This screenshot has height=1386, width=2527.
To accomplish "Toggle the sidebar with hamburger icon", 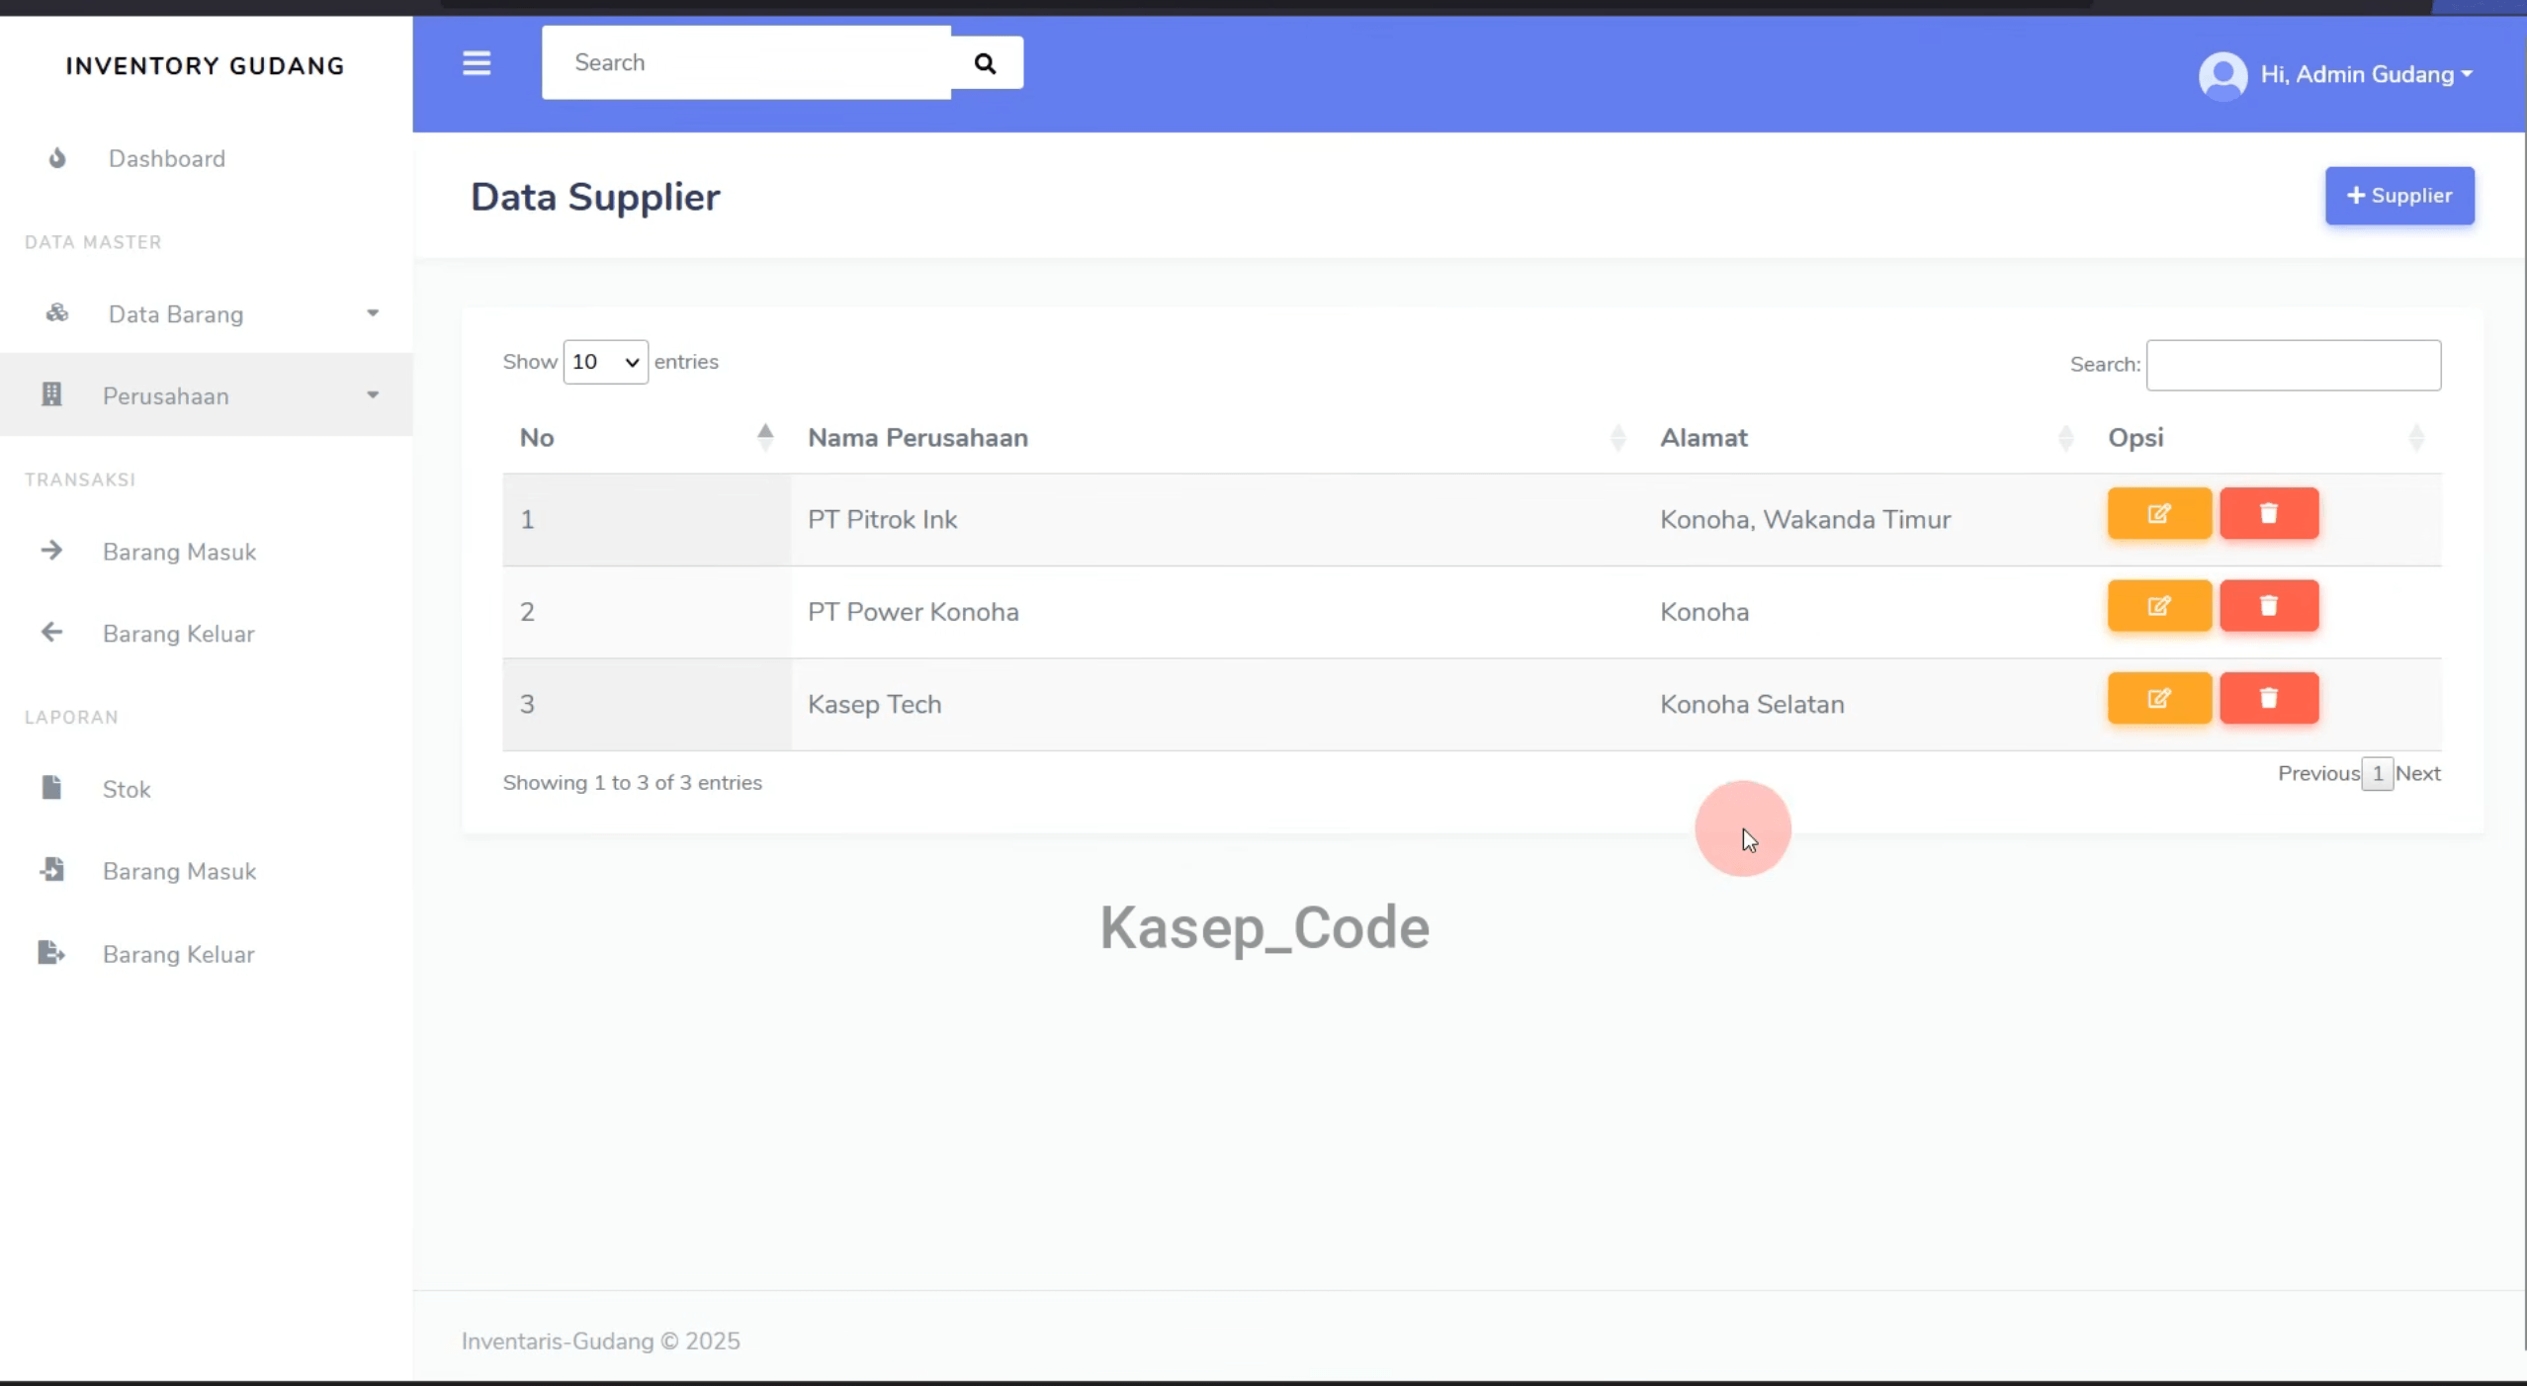I will (x=477, y=63).
